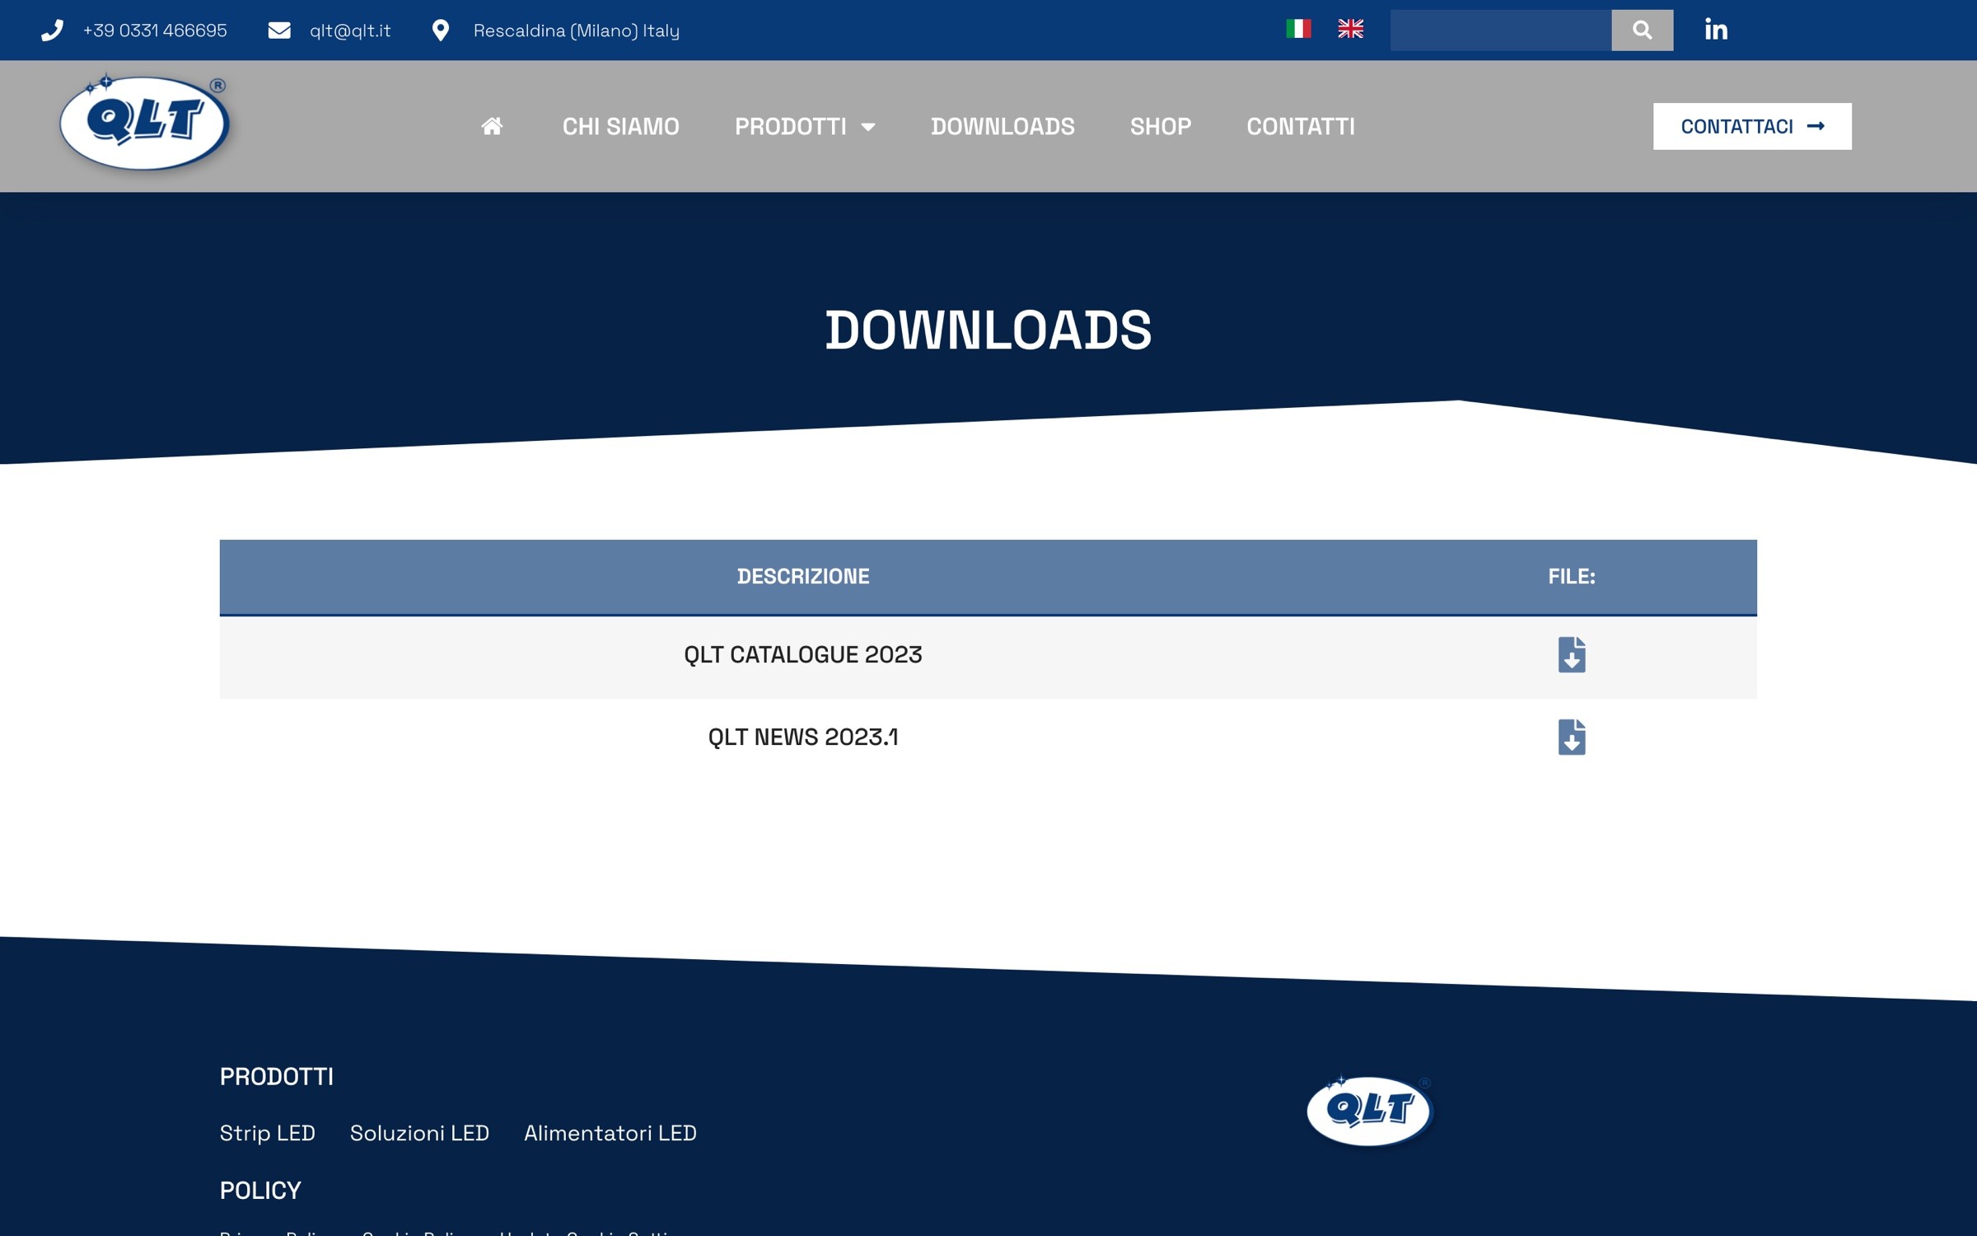1977x1236 pixels.
Task: Click the envelope email icon
Action: 279,30
